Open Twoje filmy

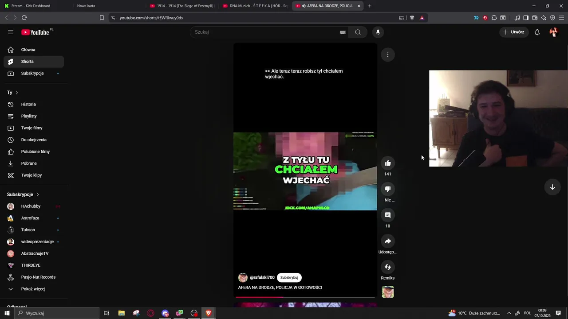34,128
